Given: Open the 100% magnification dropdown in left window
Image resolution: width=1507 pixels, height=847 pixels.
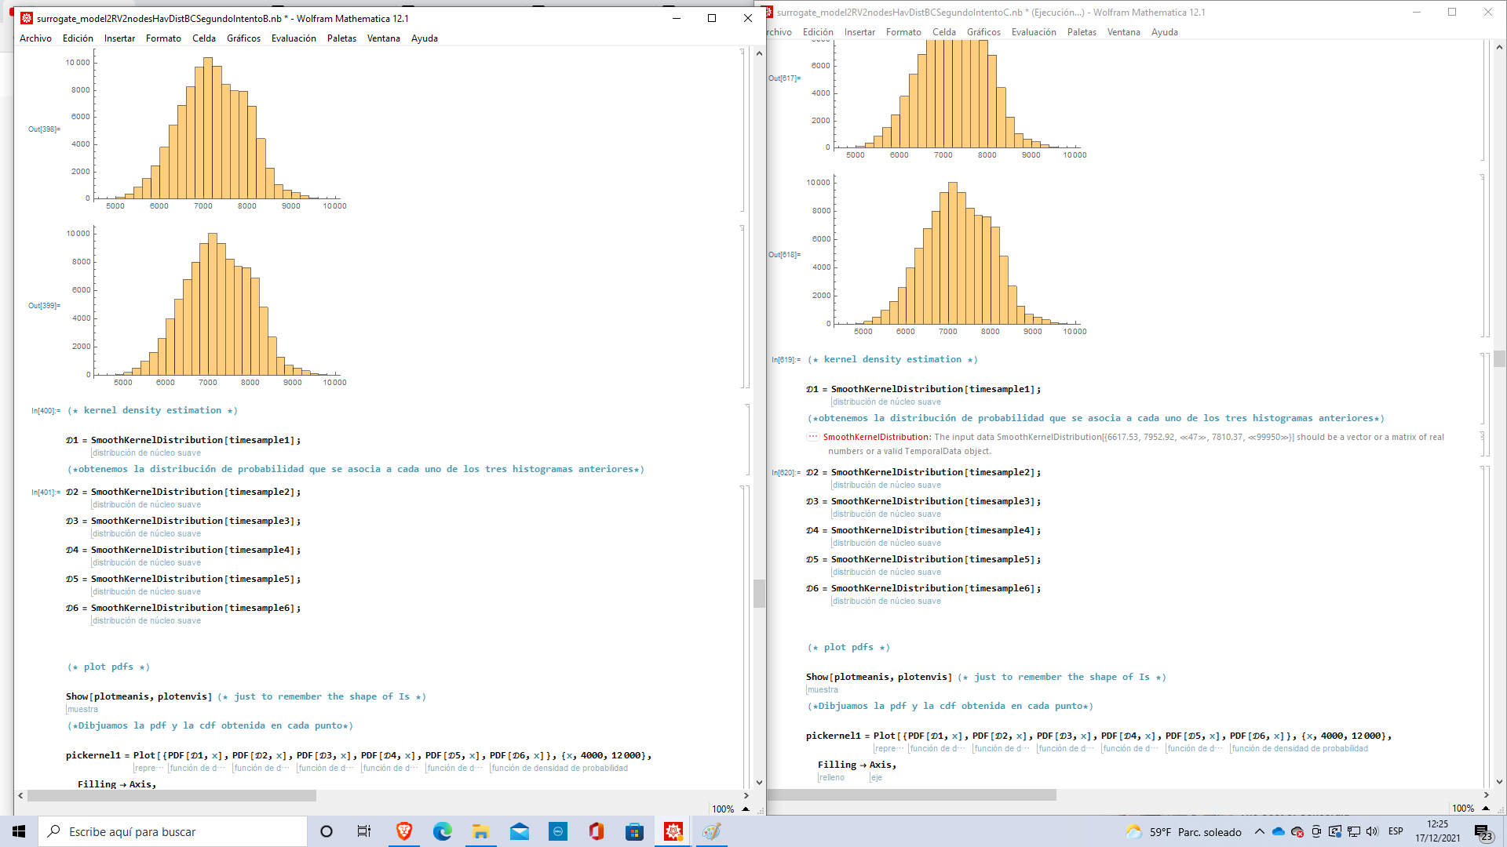Looking at the screenshot, I should [730, 809].
